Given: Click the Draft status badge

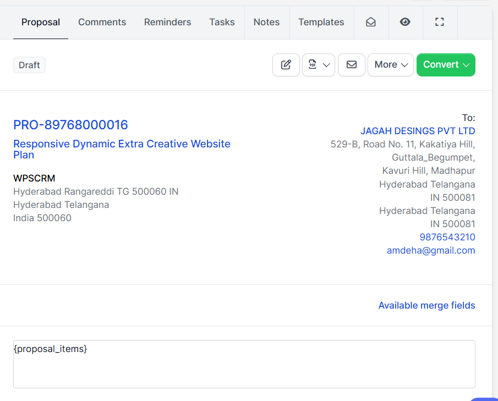Looking at the screenshot, I should (x=29, y=65).
